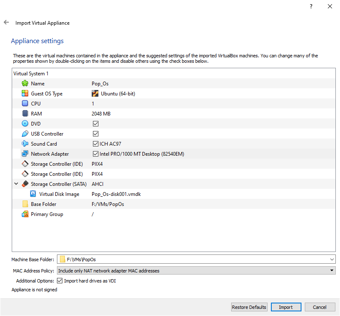The image size is (340, 316).
Task: Disable the ICH AC97 sound card checkbox
Action: pyautogui.click(x=95, y=144)
